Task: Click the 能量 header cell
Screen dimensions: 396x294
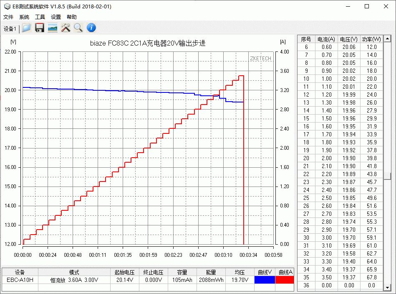Action: (x=211, y=272)
